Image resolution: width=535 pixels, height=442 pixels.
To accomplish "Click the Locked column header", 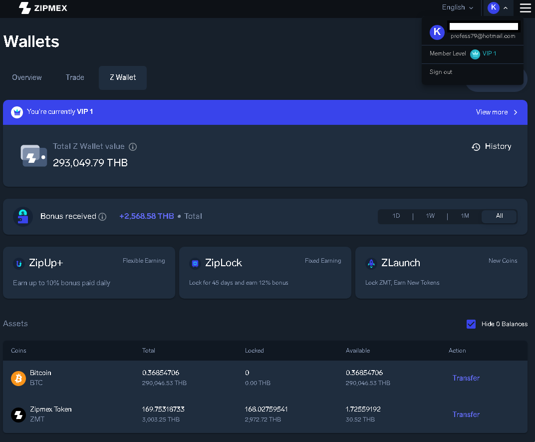I will [x=254, y=351].
